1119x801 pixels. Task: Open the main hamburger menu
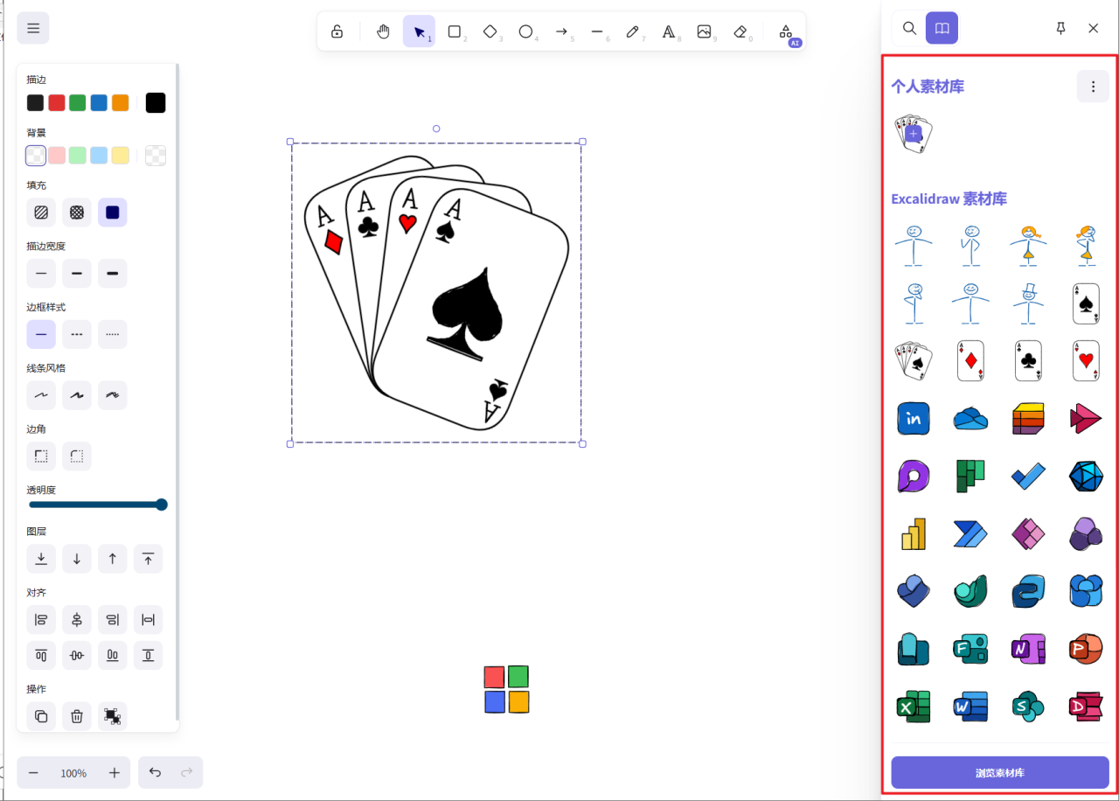coord(32,27)
